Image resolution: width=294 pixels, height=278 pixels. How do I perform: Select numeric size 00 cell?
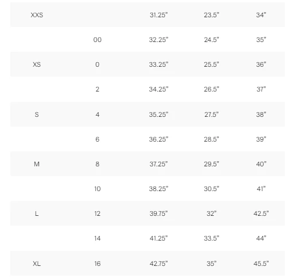click(x=98, y=40)
